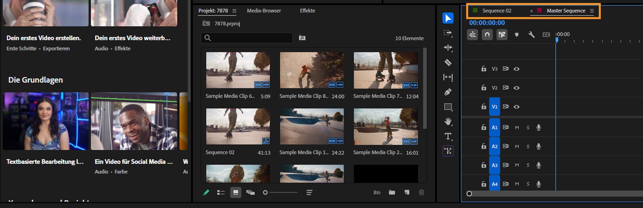Toggle lock on track V1
The height and width of the screenshot is (208, 643).
pyautogui.click(x=484, y=107)
